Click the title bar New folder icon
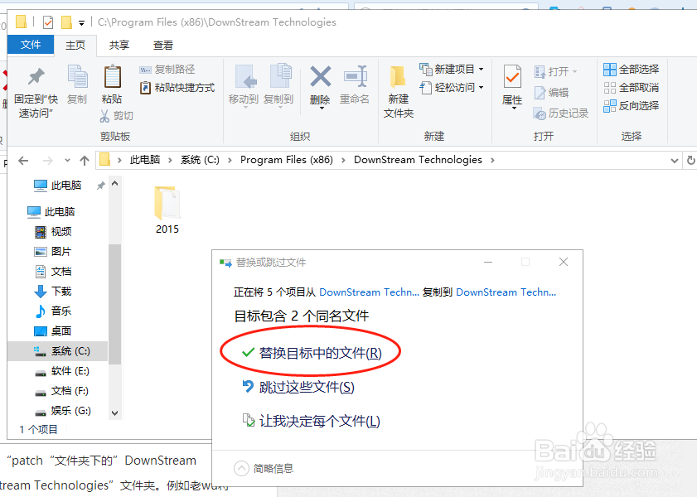The height and width of the screenshot is (497, 697). (x=66, y=22)
